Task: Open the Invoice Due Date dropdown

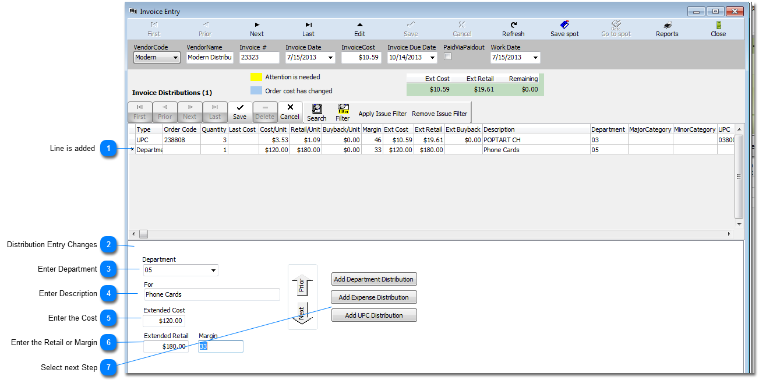Action: (432, 58)
